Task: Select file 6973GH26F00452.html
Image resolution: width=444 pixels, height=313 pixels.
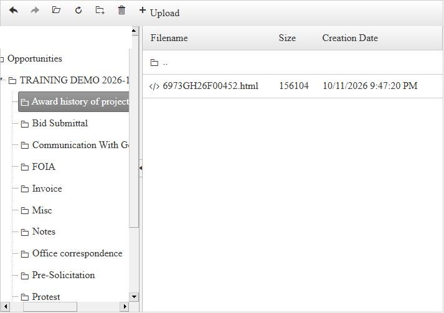Action: [x=210, y=86]
